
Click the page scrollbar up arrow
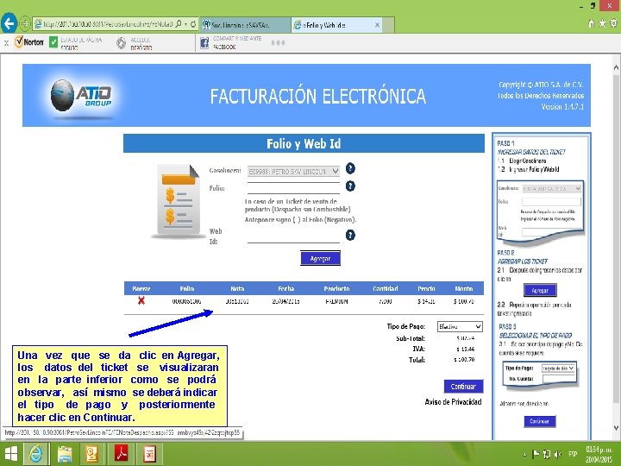pos(616,68)
